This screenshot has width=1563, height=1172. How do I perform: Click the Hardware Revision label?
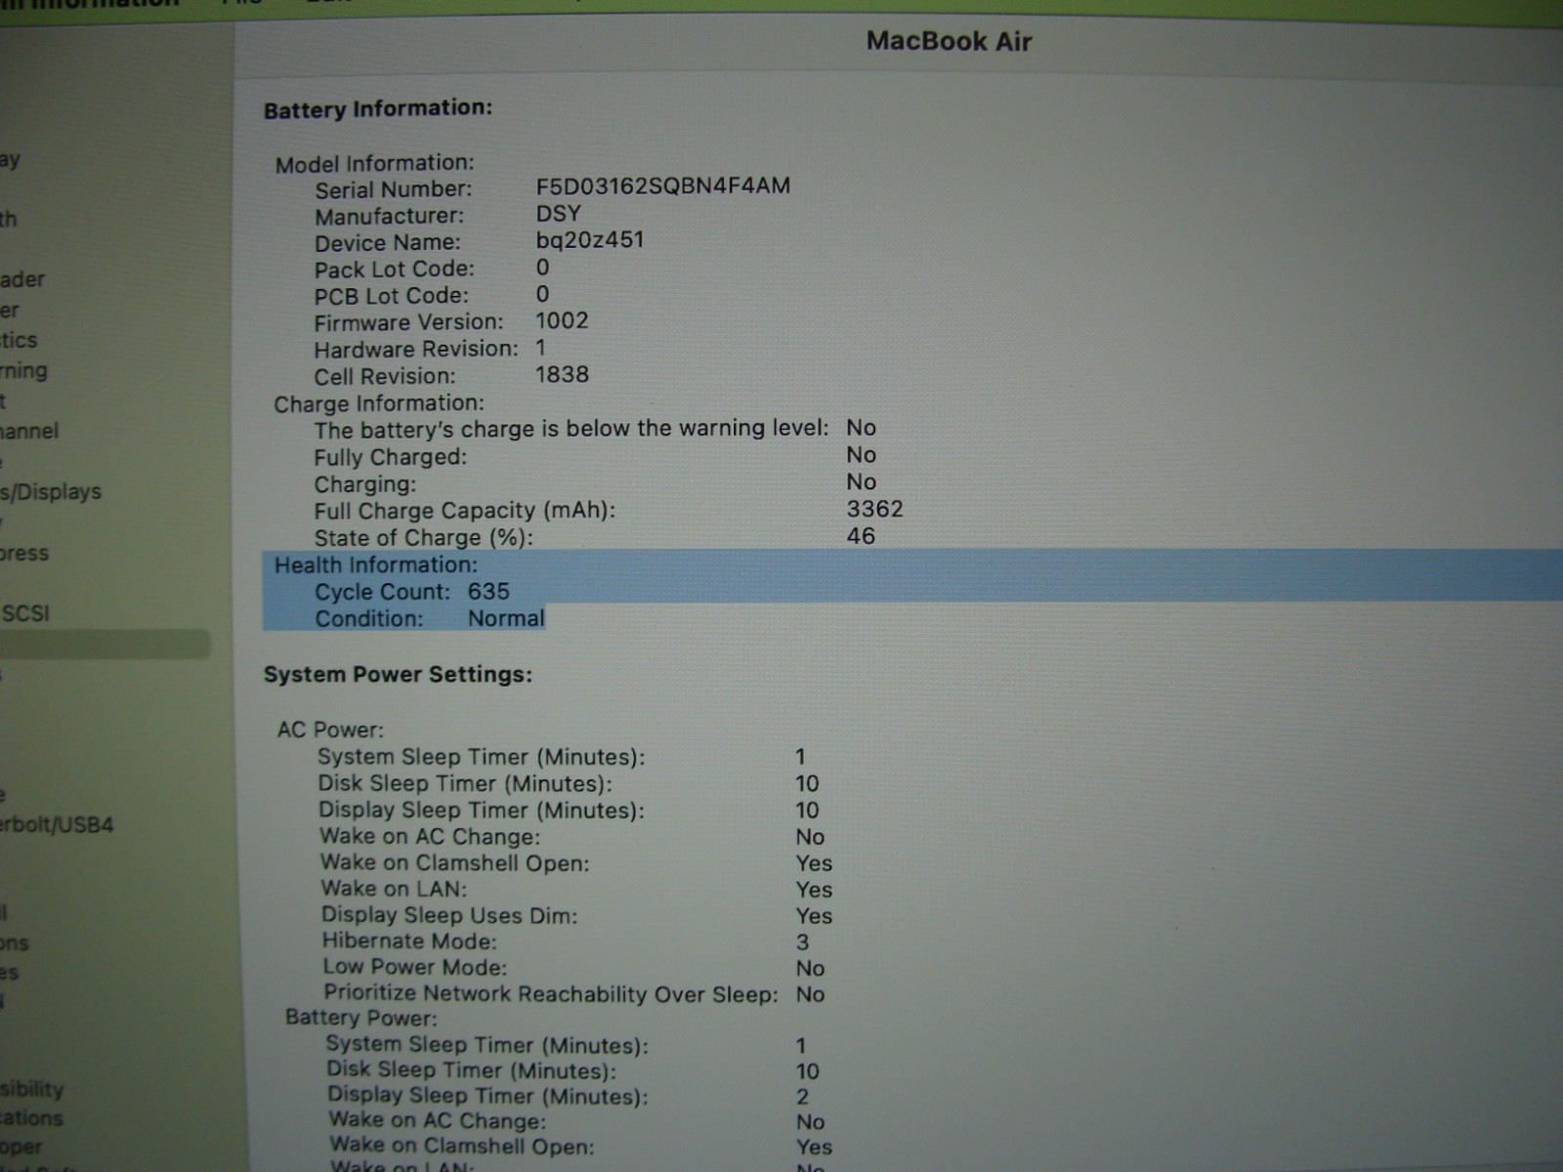(x=416, y=349)
